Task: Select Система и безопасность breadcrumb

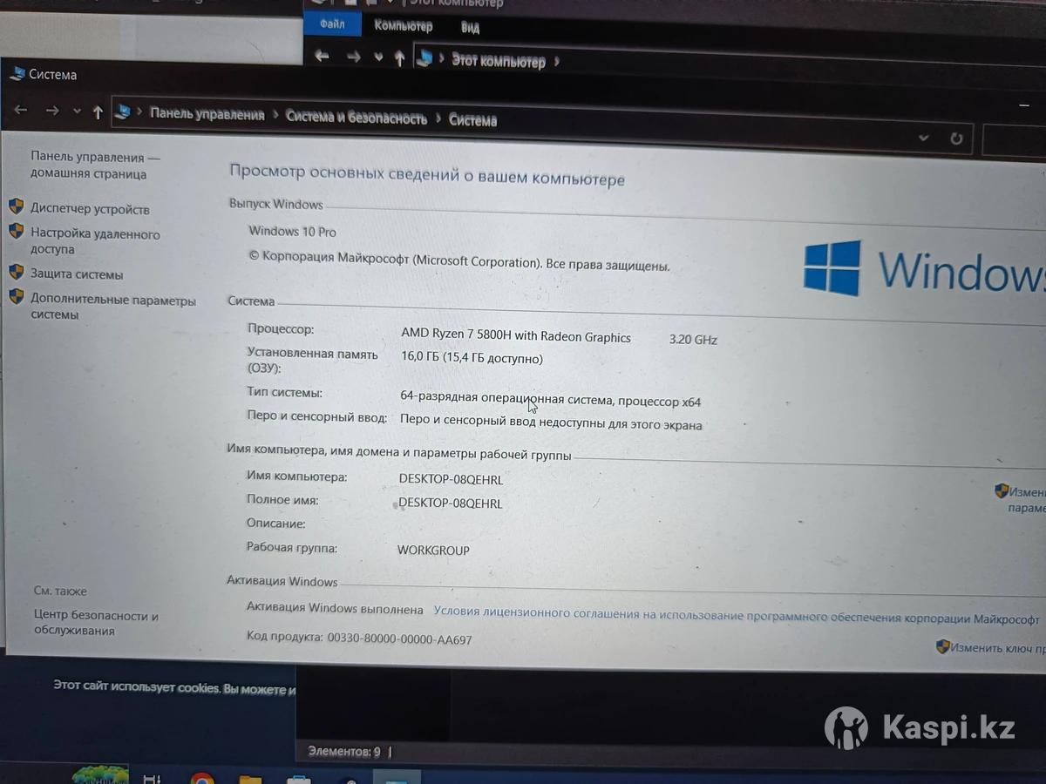Action: tap(357, 118)
